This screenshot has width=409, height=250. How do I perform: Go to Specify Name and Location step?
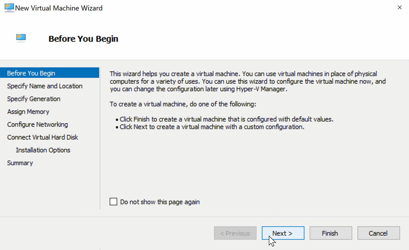pyautogui.click(x=45, y=86)
